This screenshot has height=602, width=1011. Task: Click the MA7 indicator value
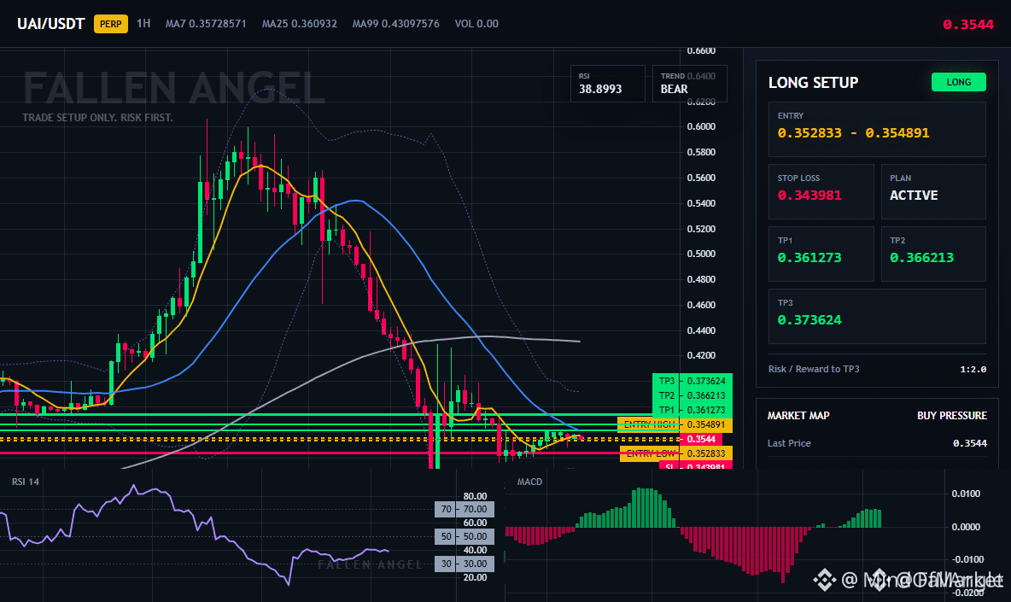(x=206, y=24)
